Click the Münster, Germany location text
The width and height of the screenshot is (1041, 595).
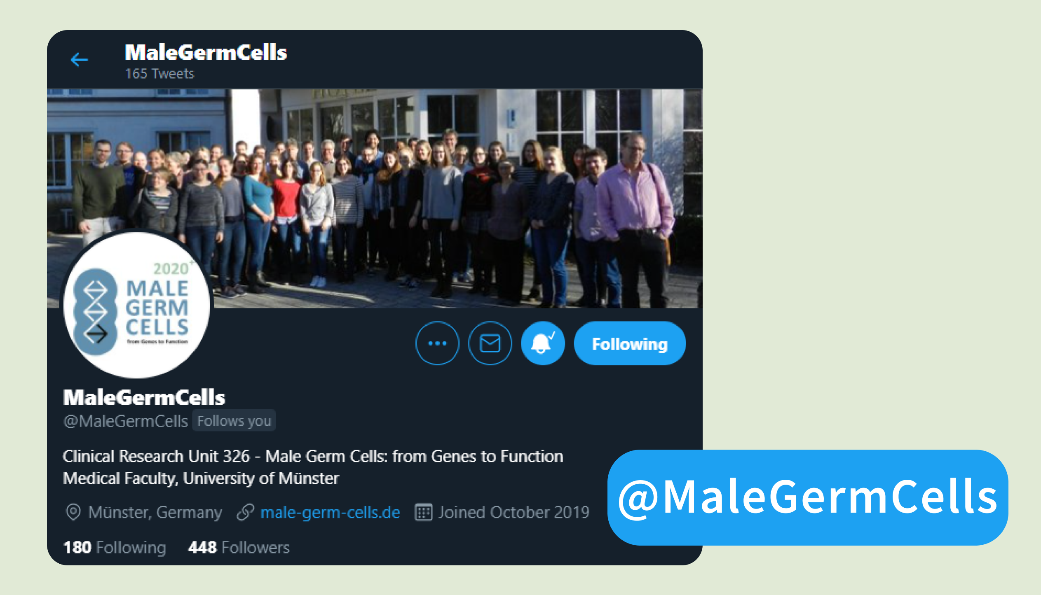click(155, 513)
